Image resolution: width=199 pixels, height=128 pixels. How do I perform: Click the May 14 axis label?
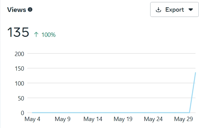(93, 119)
